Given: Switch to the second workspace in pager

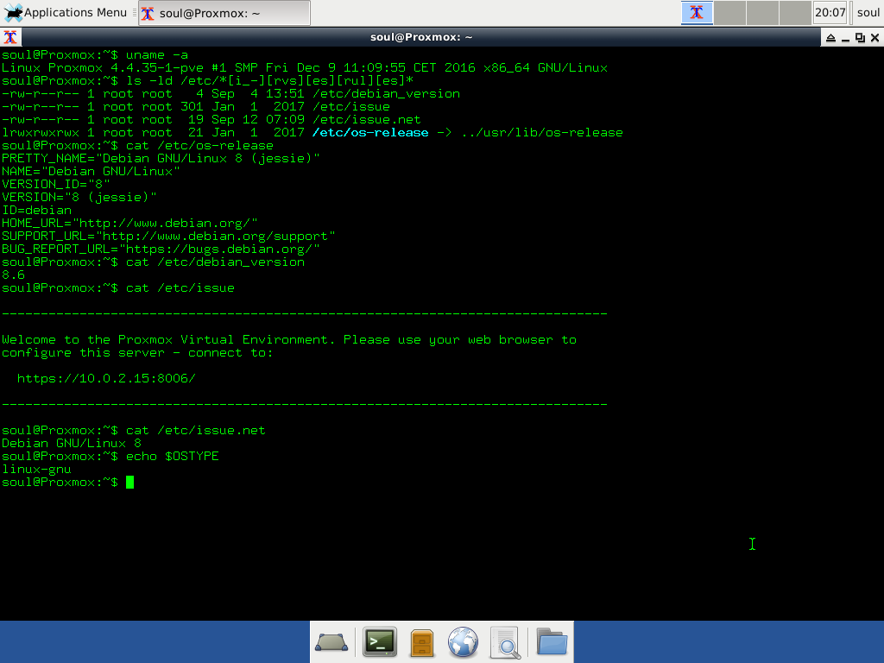Looking at the screenshot, I should [730, 12].
